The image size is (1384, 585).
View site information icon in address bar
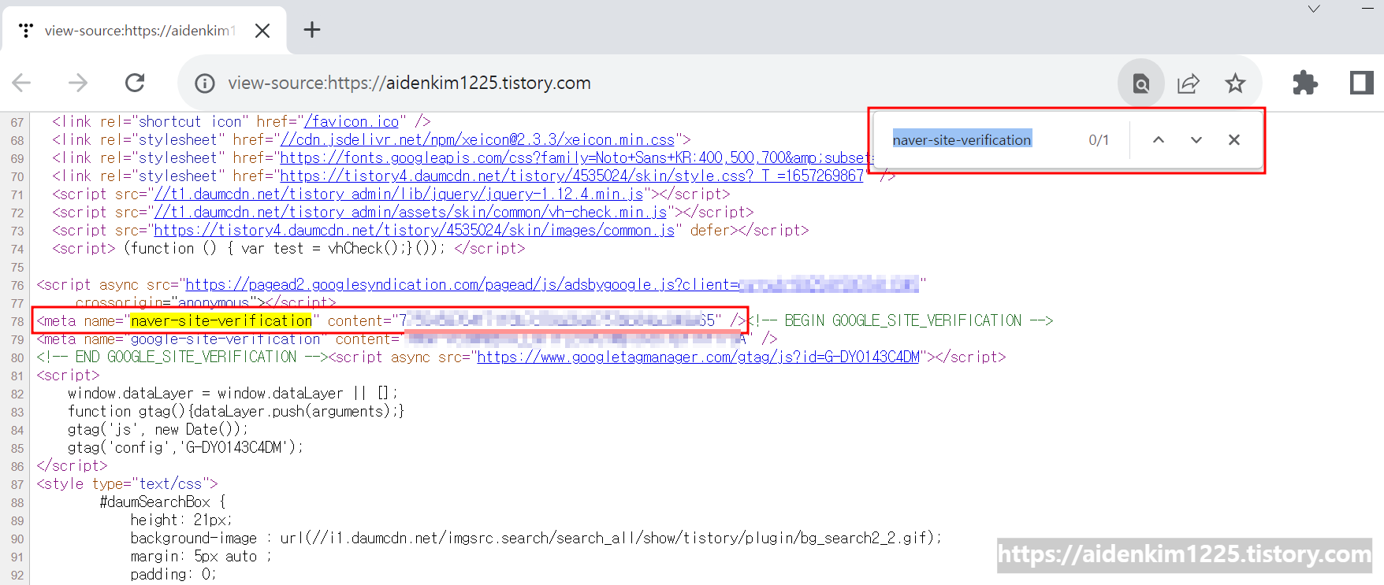pos(205,83)
